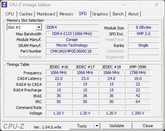Click the empty Week/Year field

[x=144, y=40]
